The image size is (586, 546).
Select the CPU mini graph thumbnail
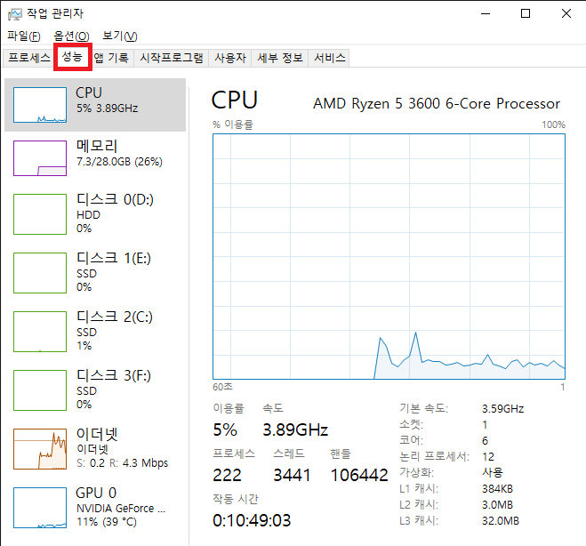pos(40,104)
